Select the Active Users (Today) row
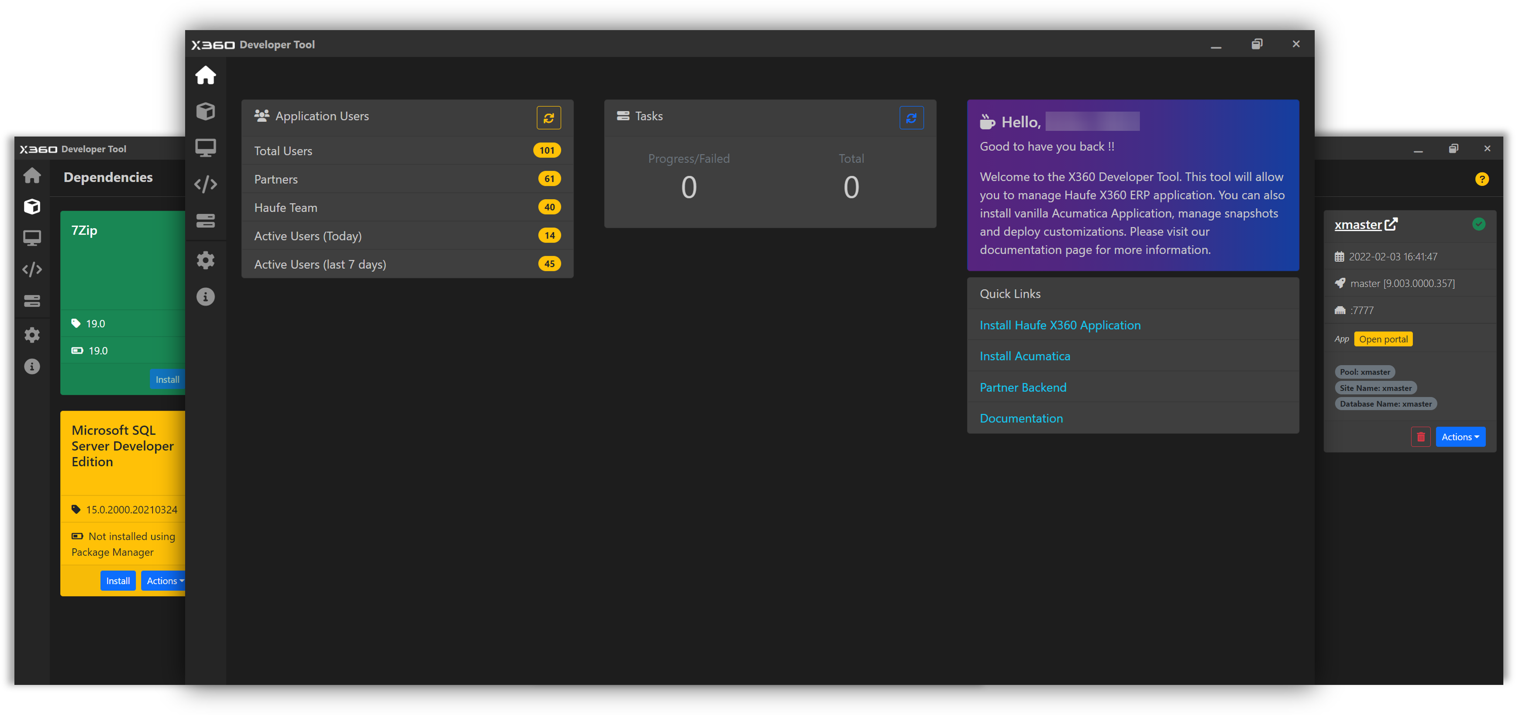The image size is (1516, 715). pyautogui.click(x=407, y=235)
